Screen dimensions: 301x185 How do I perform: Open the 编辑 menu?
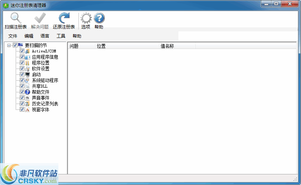pos(29,36)
